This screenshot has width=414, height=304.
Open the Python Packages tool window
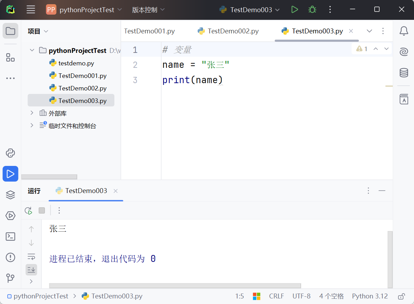point(10,153)
